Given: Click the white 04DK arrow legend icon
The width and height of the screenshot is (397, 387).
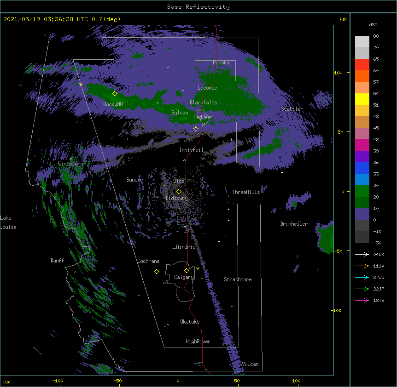Looking at the screenshot, I should (362, 254).
